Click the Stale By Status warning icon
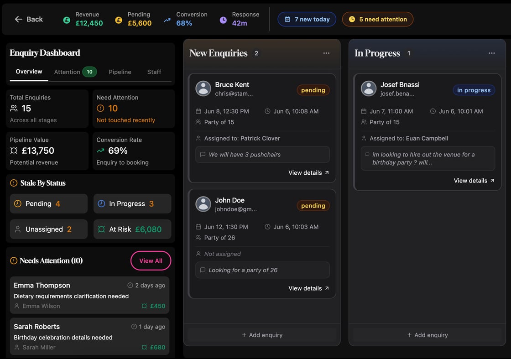 point(14,183)
